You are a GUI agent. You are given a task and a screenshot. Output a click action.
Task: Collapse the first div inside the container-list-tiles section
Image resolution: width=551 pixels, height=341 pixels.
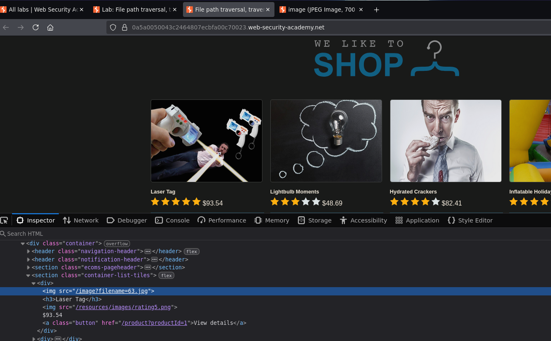(34, 283)
